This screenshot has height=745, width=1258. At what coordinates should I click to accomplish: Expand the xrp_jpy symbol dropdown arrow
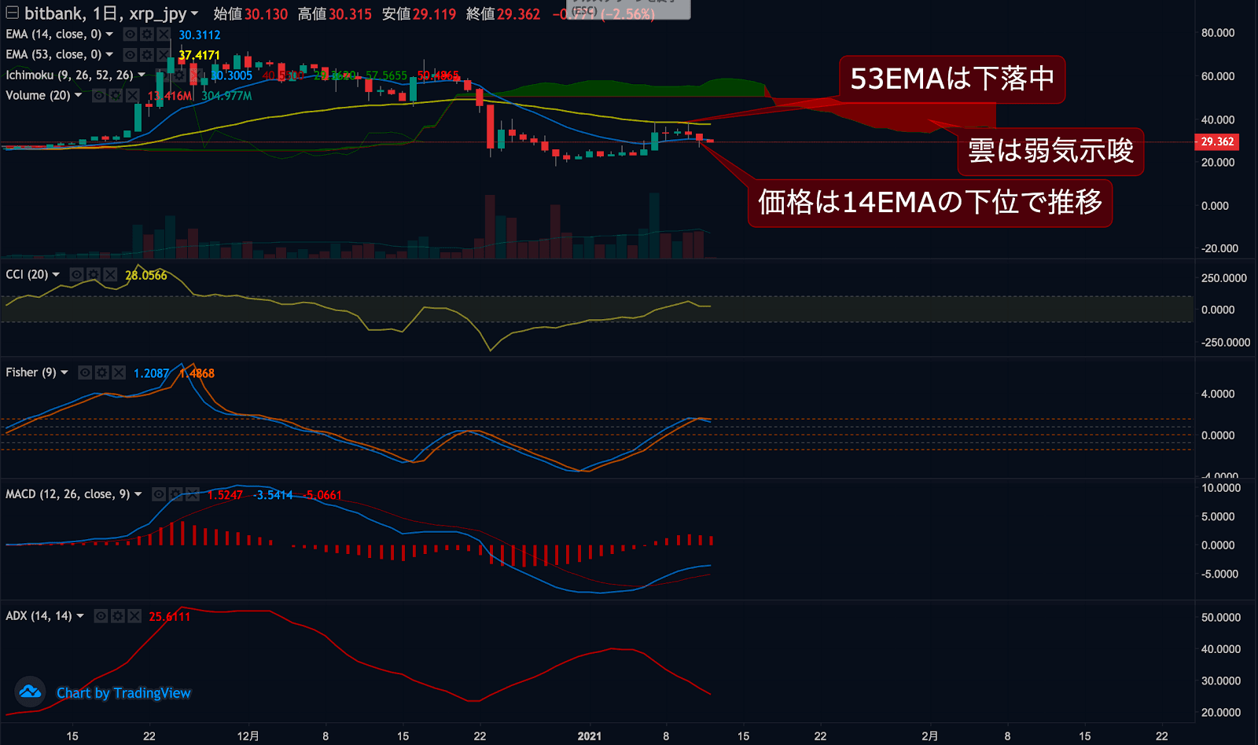tap(194, 13)
